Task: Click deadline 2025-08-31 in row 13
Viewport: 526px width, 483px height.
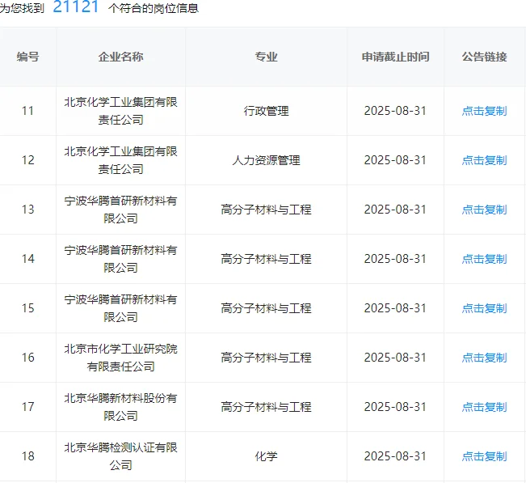Action: [x=395, y=210]
